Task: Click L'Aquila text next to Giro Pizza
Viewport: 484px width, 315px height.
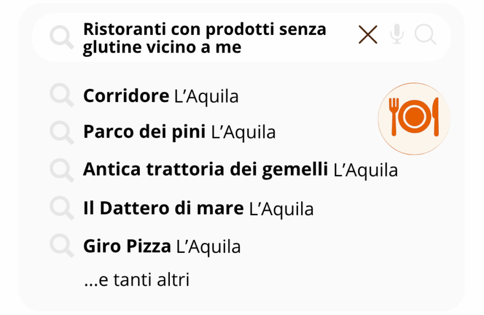Action: coord(209,247)
